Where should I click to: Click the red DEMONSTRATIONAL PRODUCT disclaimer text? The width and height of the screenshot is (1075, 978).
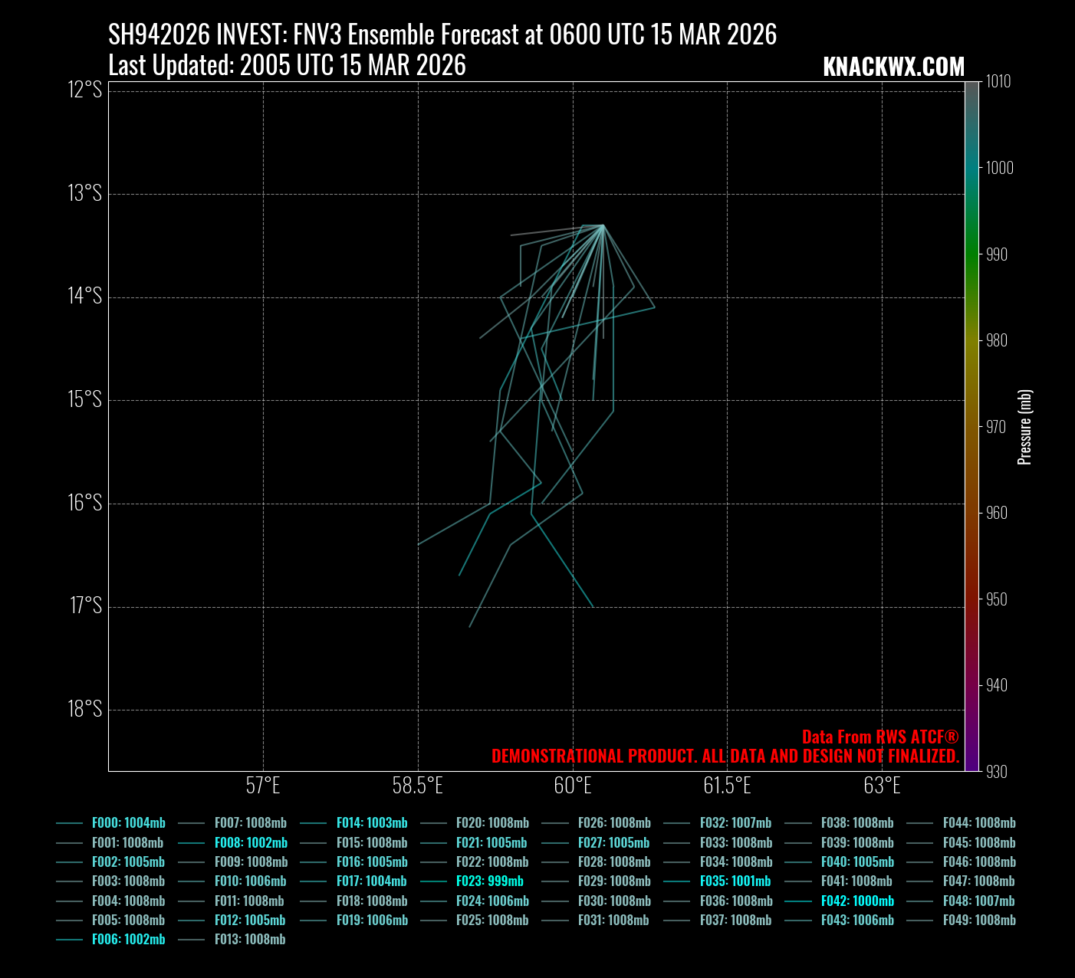(725, 756)
